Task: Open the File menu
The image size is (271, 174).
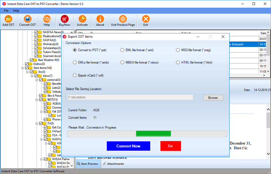Action: tap(6, 11)
